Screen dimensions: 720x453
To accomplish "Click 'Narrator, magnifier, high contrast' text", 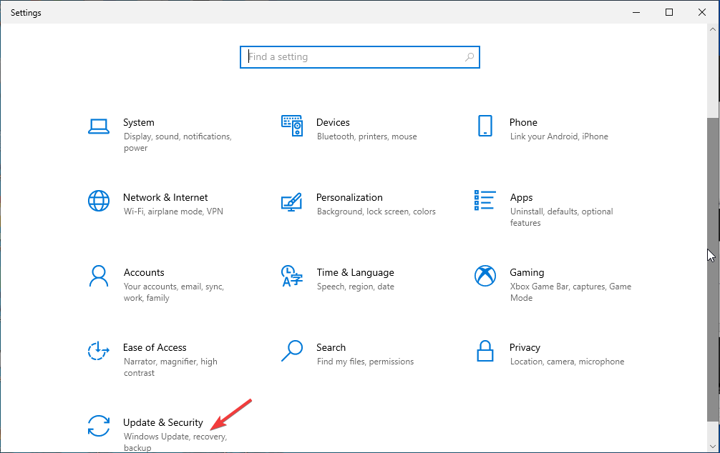I will click(170, 367).
